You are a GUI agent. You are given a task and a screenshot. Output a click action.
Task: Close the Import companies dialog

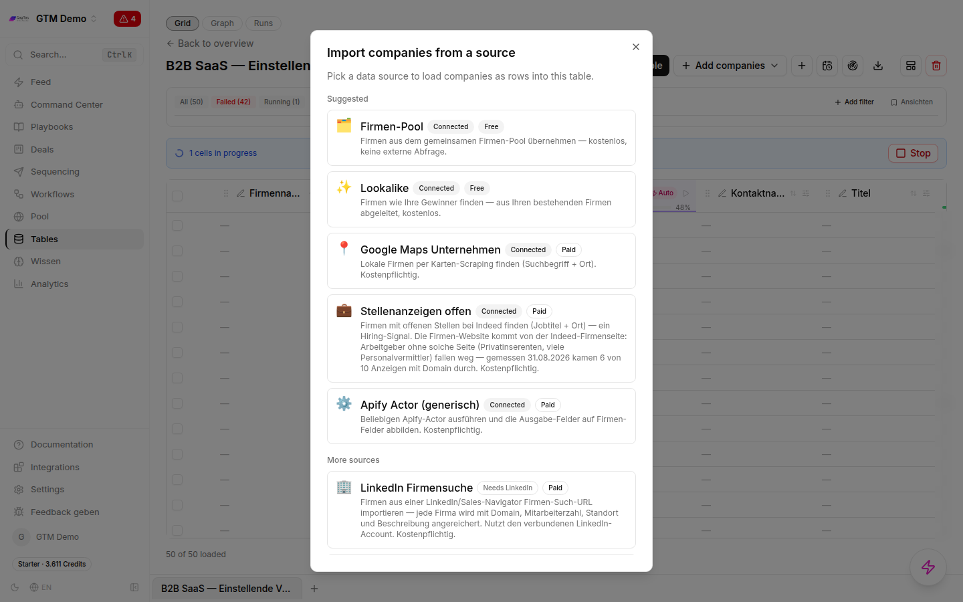636,47
